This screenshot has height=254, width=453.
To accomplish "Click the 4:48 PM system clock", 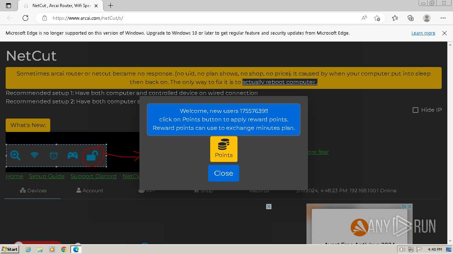I will click(435, 249).
